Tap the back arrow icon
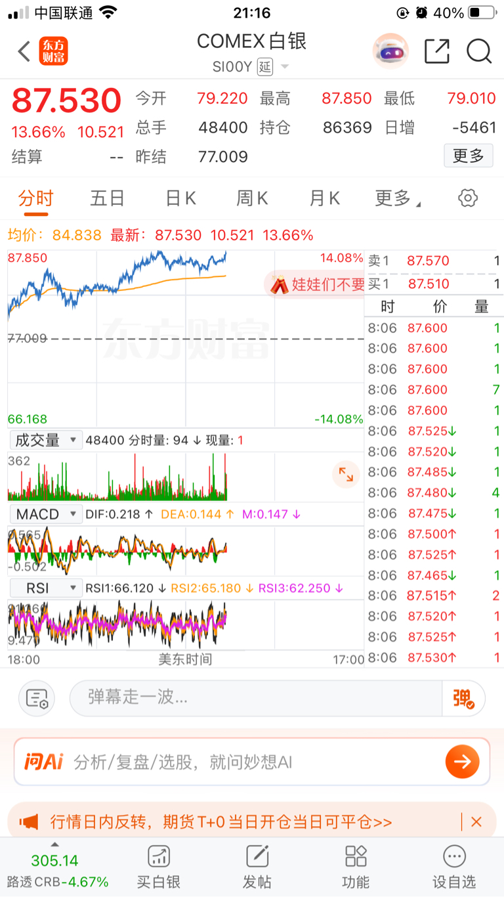Image resolution: width=504 pixels, height=897 pixels. 24,51
